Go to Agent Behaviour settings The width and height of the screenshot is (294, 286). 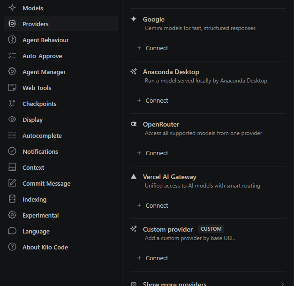[61, 40]
